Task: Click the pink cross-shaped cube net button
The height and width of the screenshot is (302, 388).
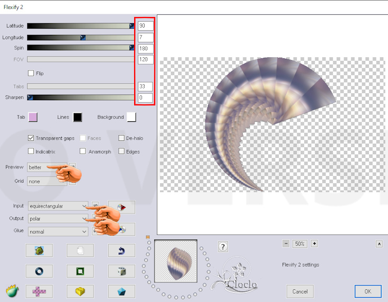Action: 39,291
